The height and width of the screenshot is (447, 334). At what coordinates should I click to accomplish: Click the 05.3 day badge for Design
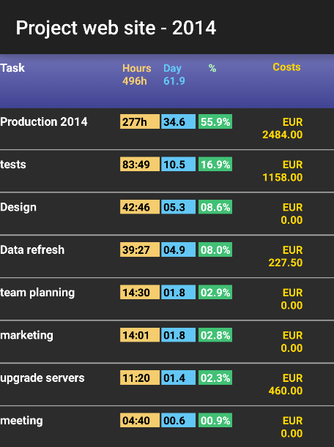[178, 207]
